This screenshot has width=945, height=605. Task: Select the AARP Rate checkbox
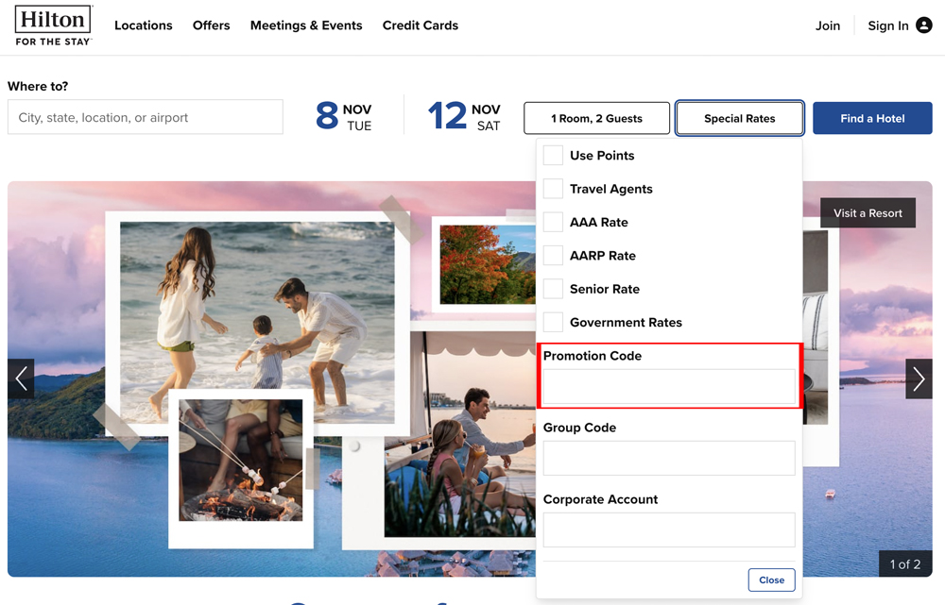553,255
